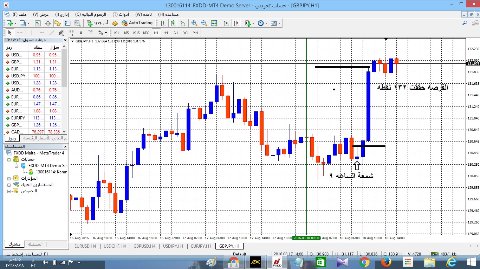480x269 pixels.
Task: Switch to the USDJPY,H1 chart tab
Action: [173, 246]
